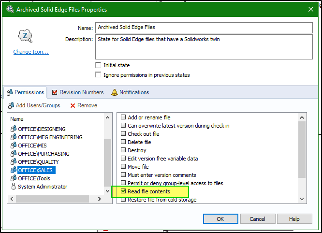The height and width of the screenshot is (233, 322).
Task: Click the red check icon on Revision Numbers tab
Action: click(55, 92)
